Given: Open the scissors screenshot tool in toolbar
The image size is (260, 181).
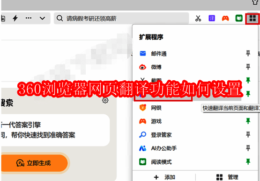Looking at the screenshot, I should tap(198, 18).
